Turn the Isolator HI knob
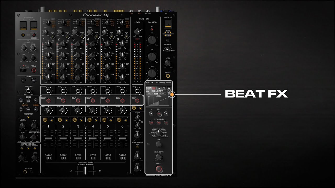 click(x=152, y=40)
